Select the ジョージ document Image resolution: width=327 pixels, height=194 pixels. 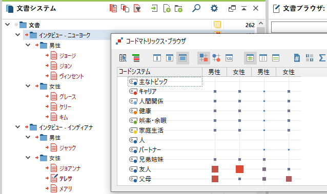[68, 56]
